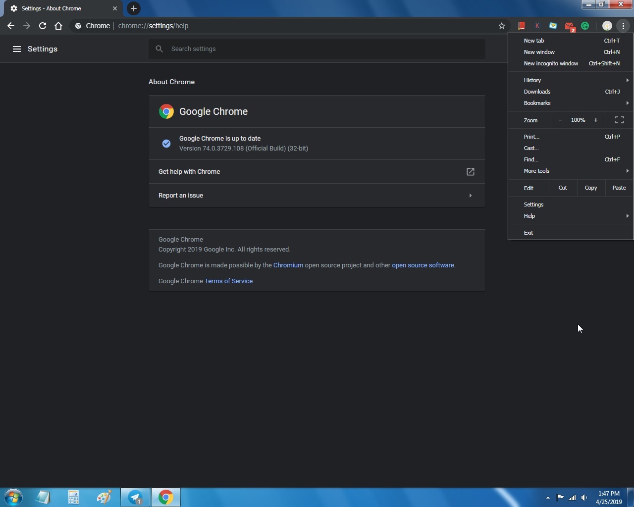Click the address bar URL
This screenshot has height=507, width=634.
[x=153, y=26]
